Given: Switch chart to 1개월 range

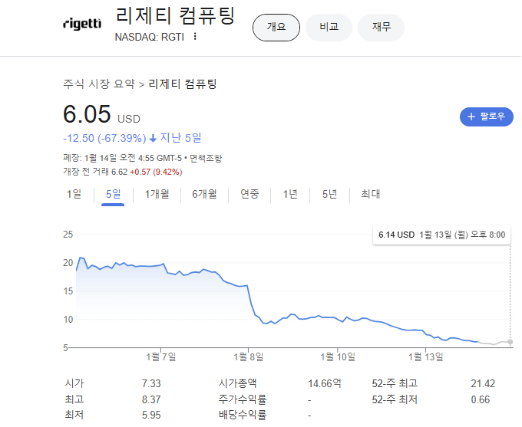Looking at the screenshot, I should click(x=157, y=194).
